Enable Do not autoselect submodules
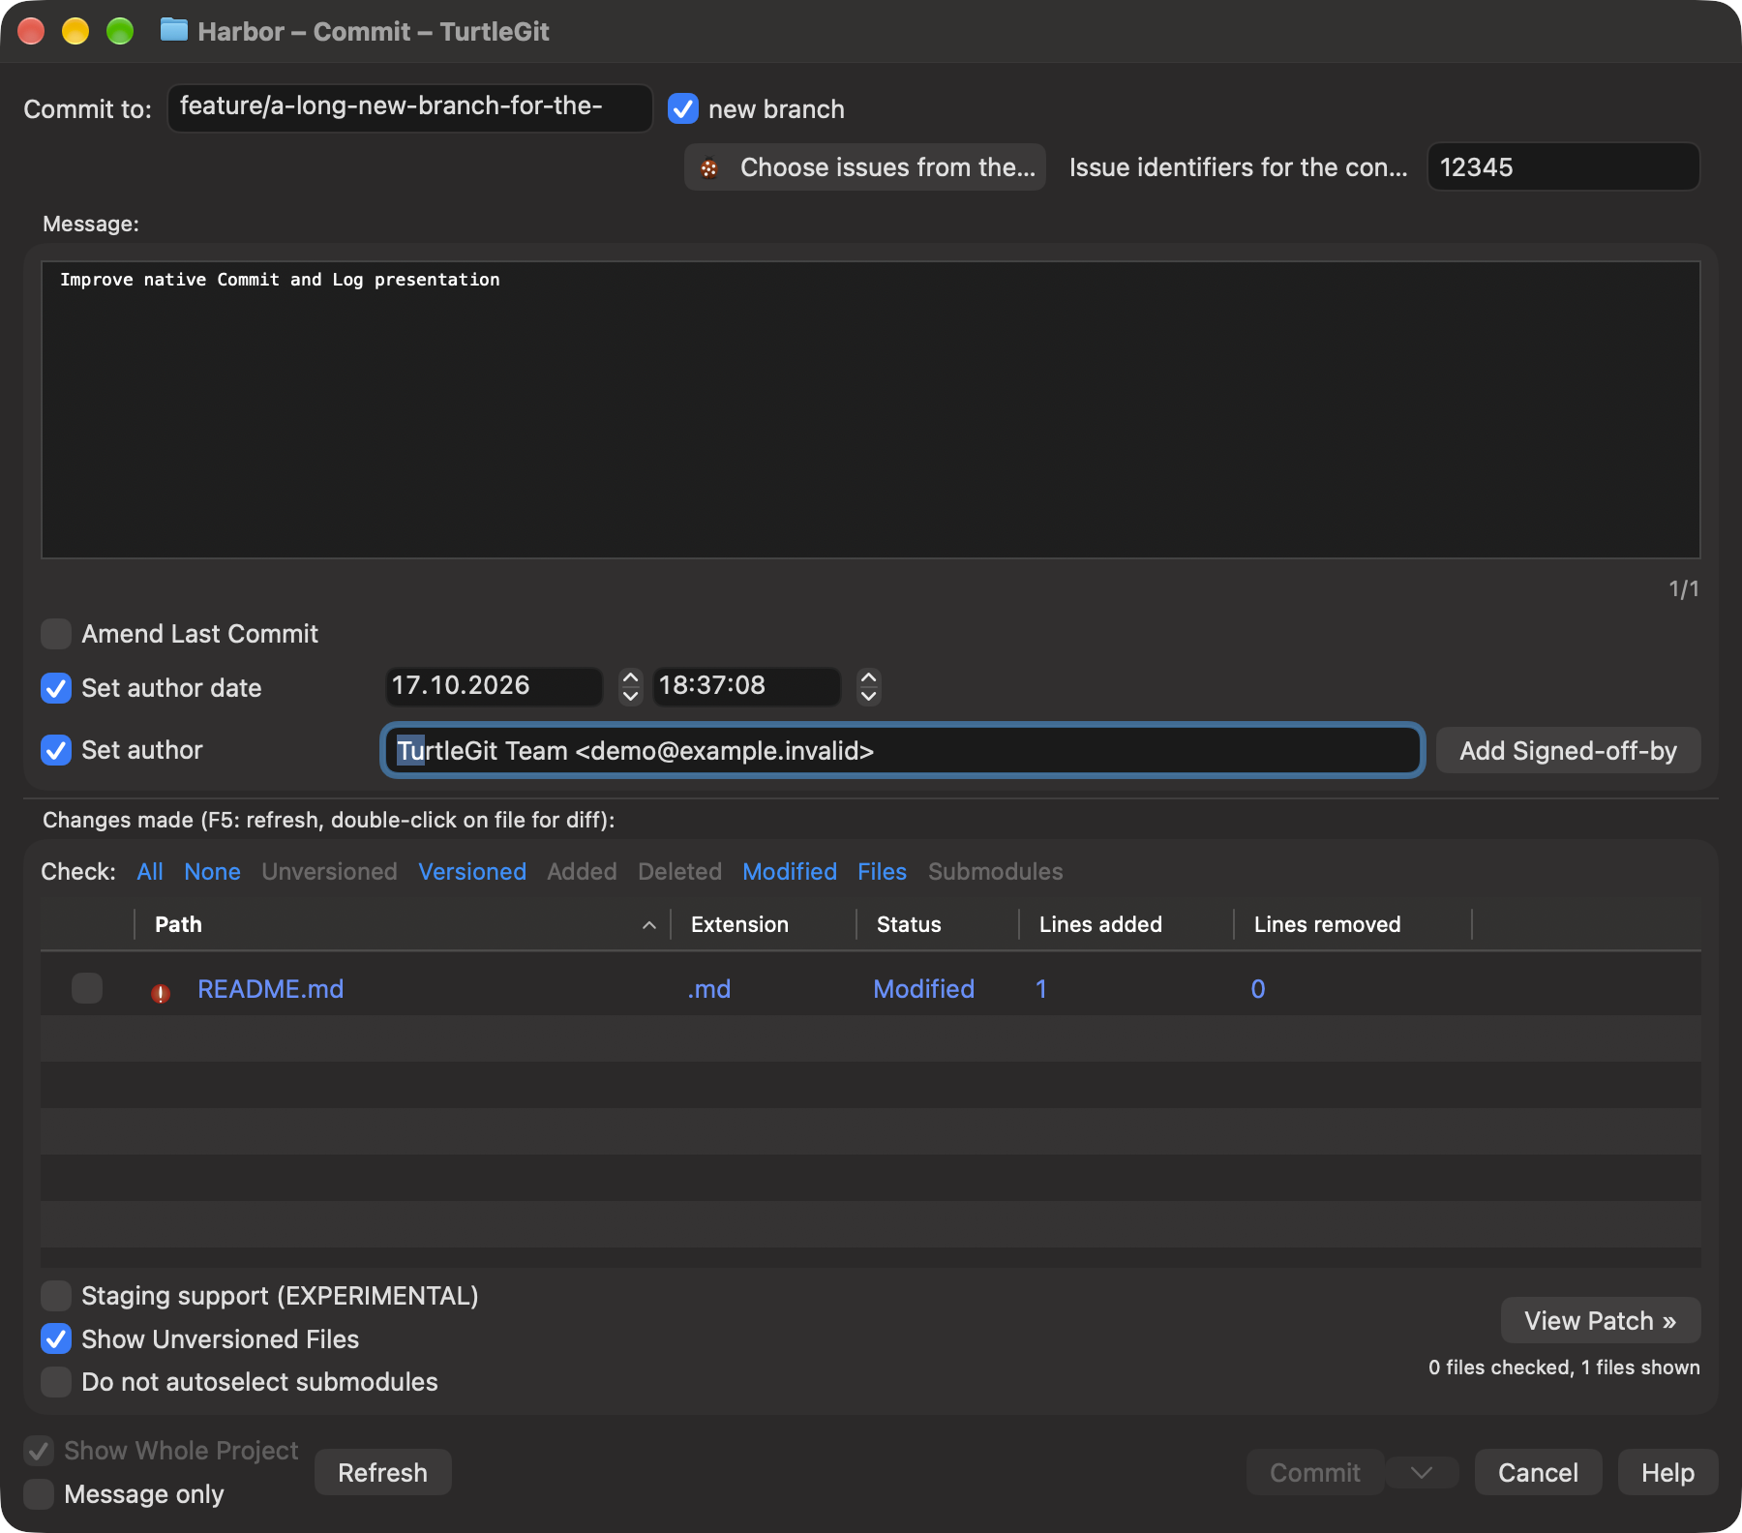Image resolution: width=1742 pixels, height=1533 pixels. click(x=56, y=1381)
